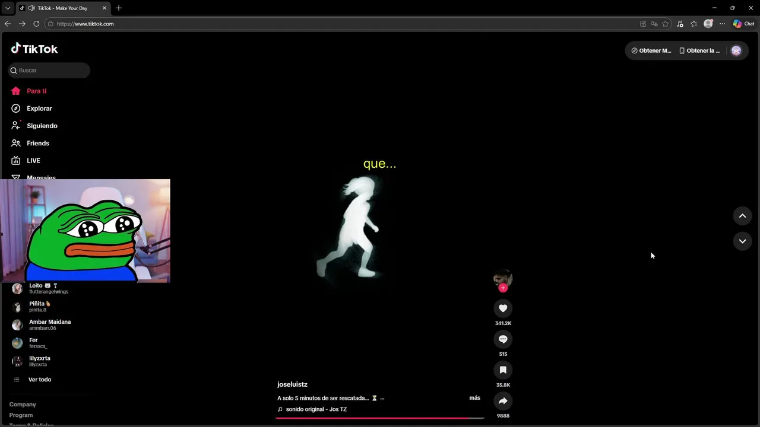Image resolution: width=760 pixels, height=427 pixels.
Task: Select the TikTok - Make Your Day tab
Action: pyautogui.click(x=63, y=8)
